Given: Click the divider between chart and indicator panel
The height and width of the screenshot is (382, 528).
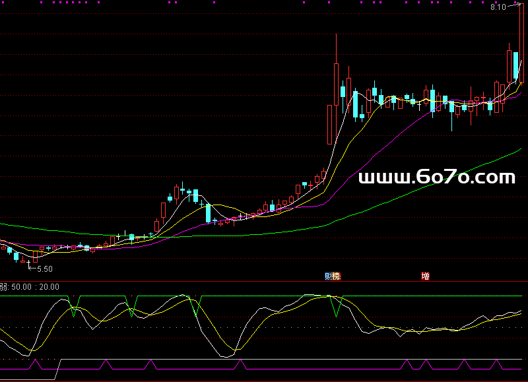Looking at the screenshot, I should point(264,281).
